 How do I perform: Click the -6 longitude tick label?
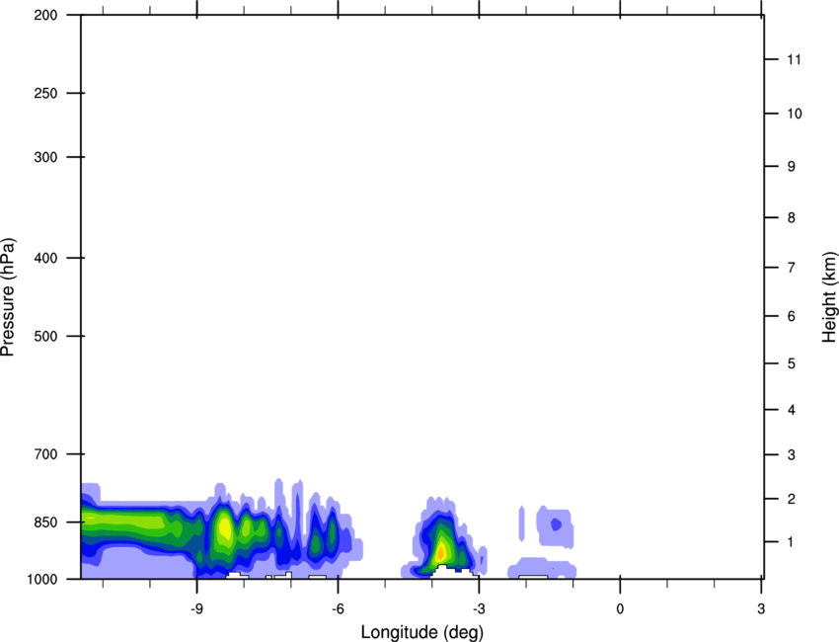[338, 608]
